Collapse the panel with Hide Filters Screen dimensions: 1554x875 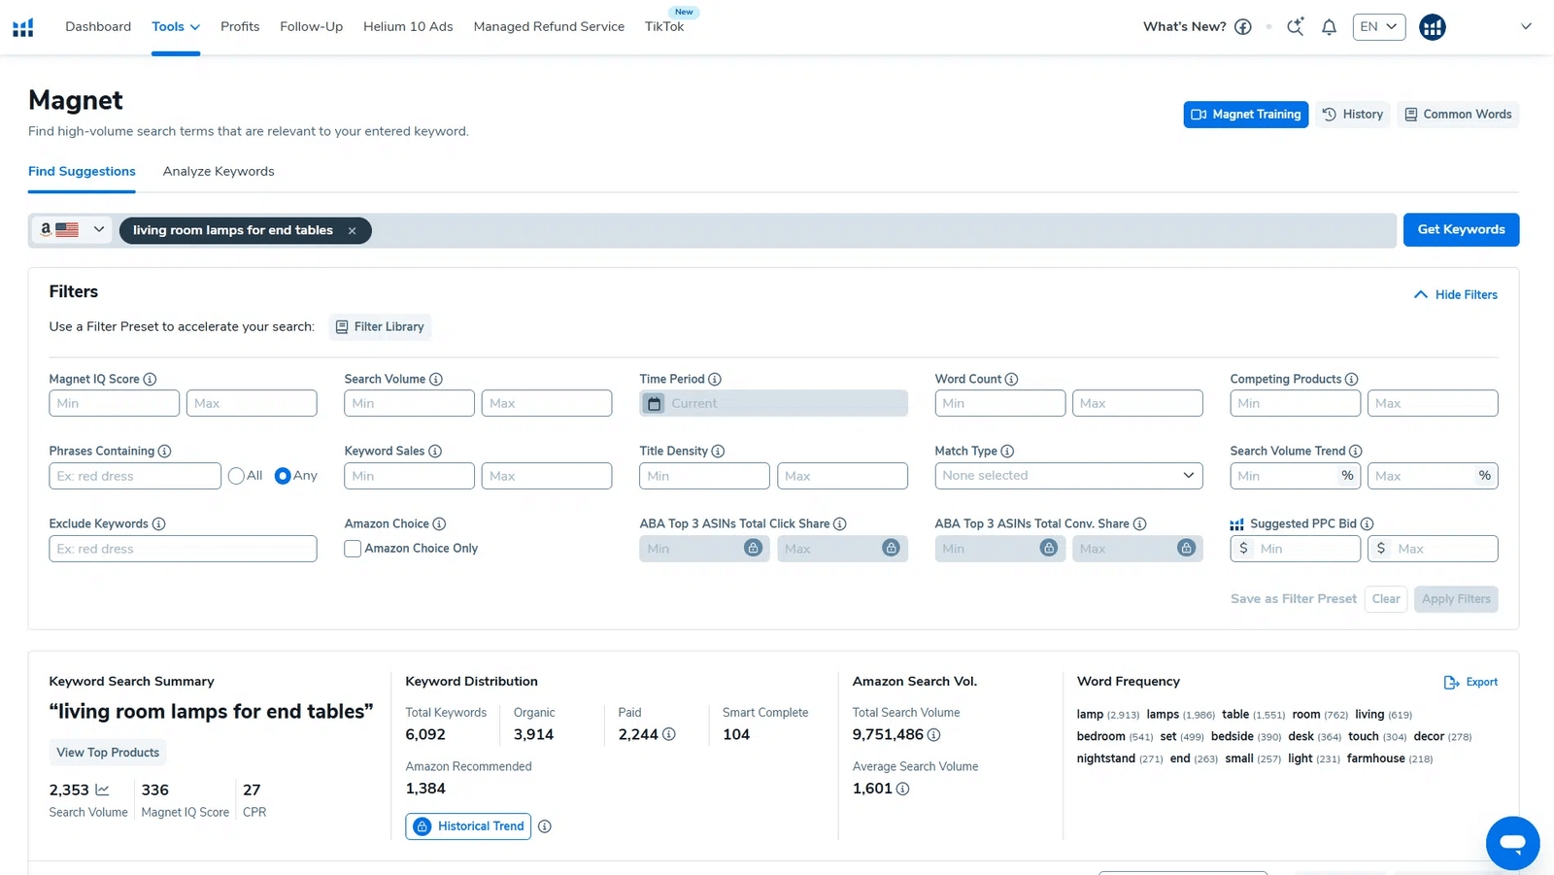point(1455,295)
